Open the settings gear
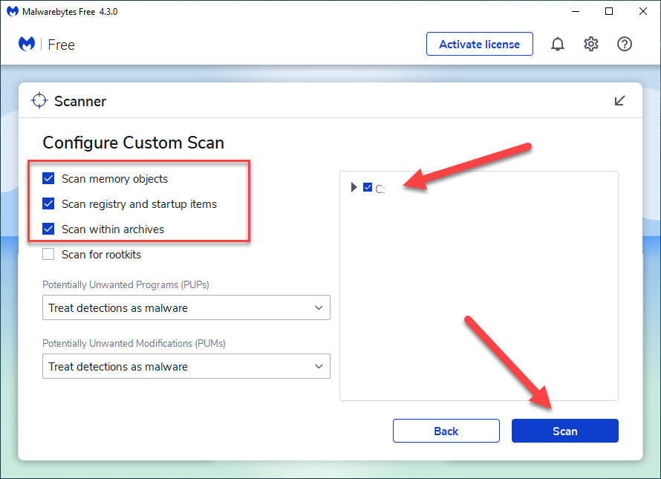This screenshot has width=661, height=479. [591, 45]
